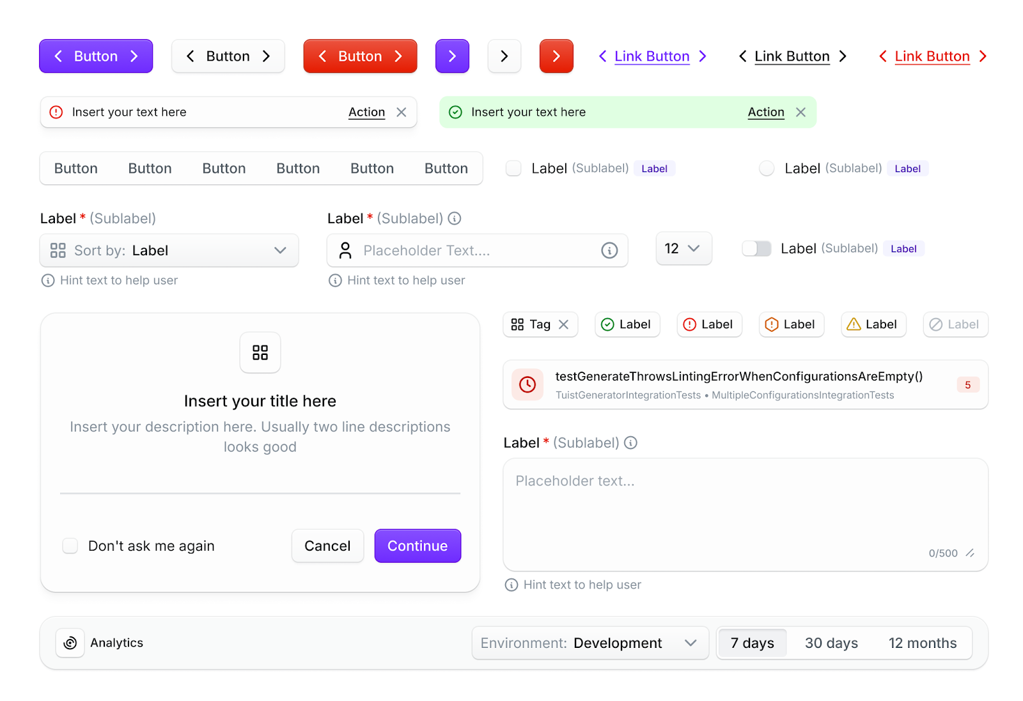Image resolution: width=1023 pixels, height=701 pixels.
Task: Click the Continue button
Action: click(x=417, y=546)
